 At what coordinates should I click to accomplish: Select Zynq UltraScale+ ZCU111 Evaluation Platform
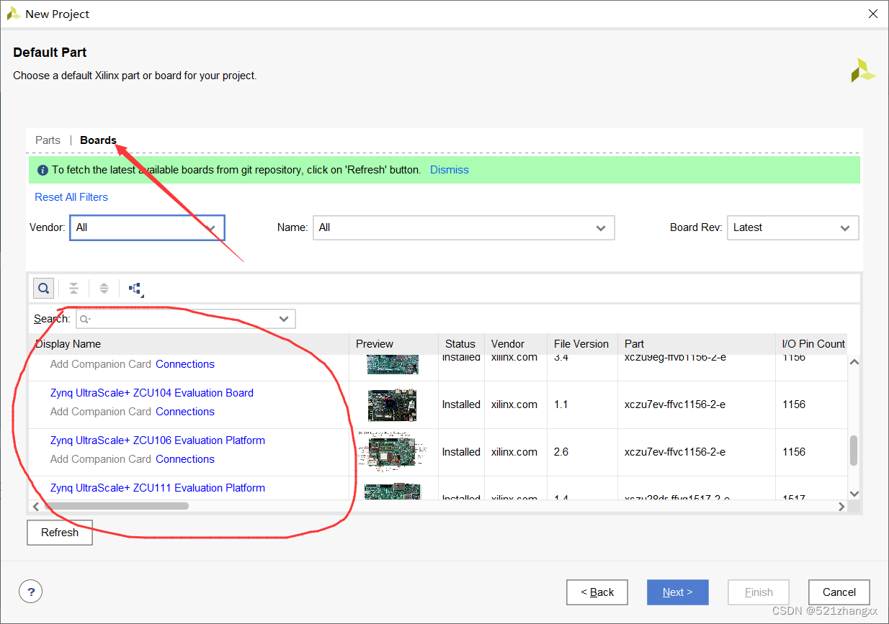point(158,488)
